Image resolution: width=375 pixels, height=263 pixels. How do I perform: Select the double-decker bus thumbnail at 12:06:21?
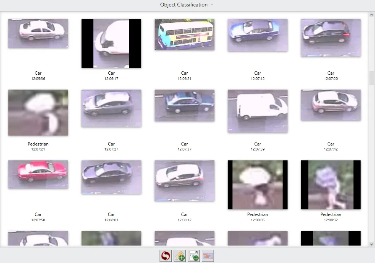(x=185, y=34)
